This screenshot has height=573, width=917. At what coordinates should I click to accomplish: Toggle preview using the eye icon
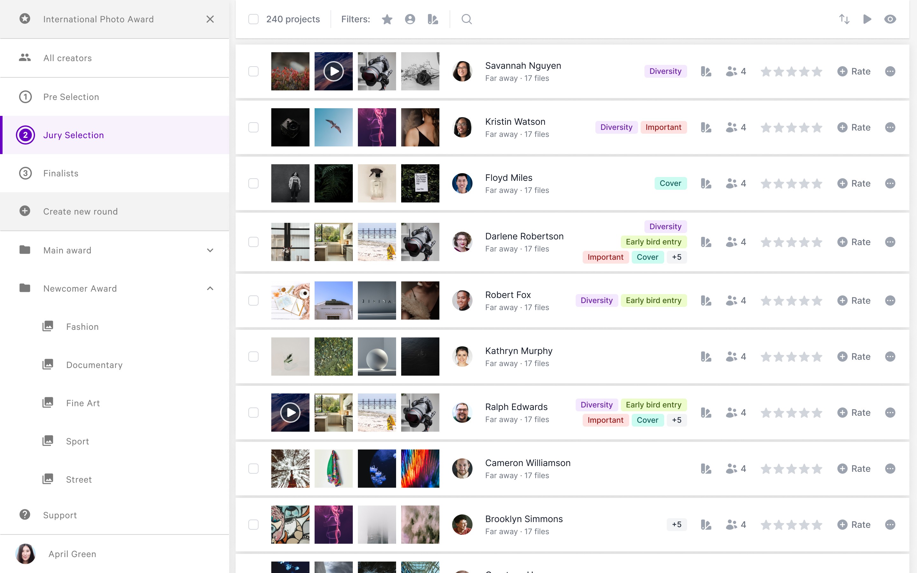tap(890, 19)
